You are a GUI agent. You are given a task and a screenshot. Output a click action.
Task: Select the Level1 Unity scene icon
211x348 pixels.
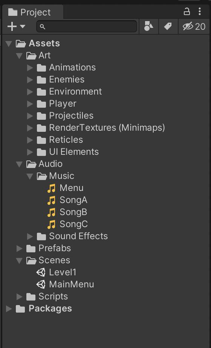[41, 272]
